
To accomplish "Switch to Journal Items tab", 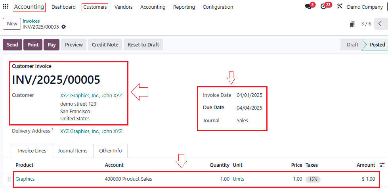I will [73, 151].
